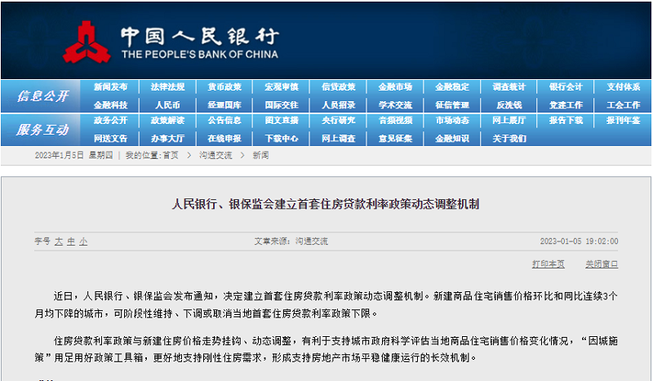Click the People's Bank of China logo

pos(88,42)
